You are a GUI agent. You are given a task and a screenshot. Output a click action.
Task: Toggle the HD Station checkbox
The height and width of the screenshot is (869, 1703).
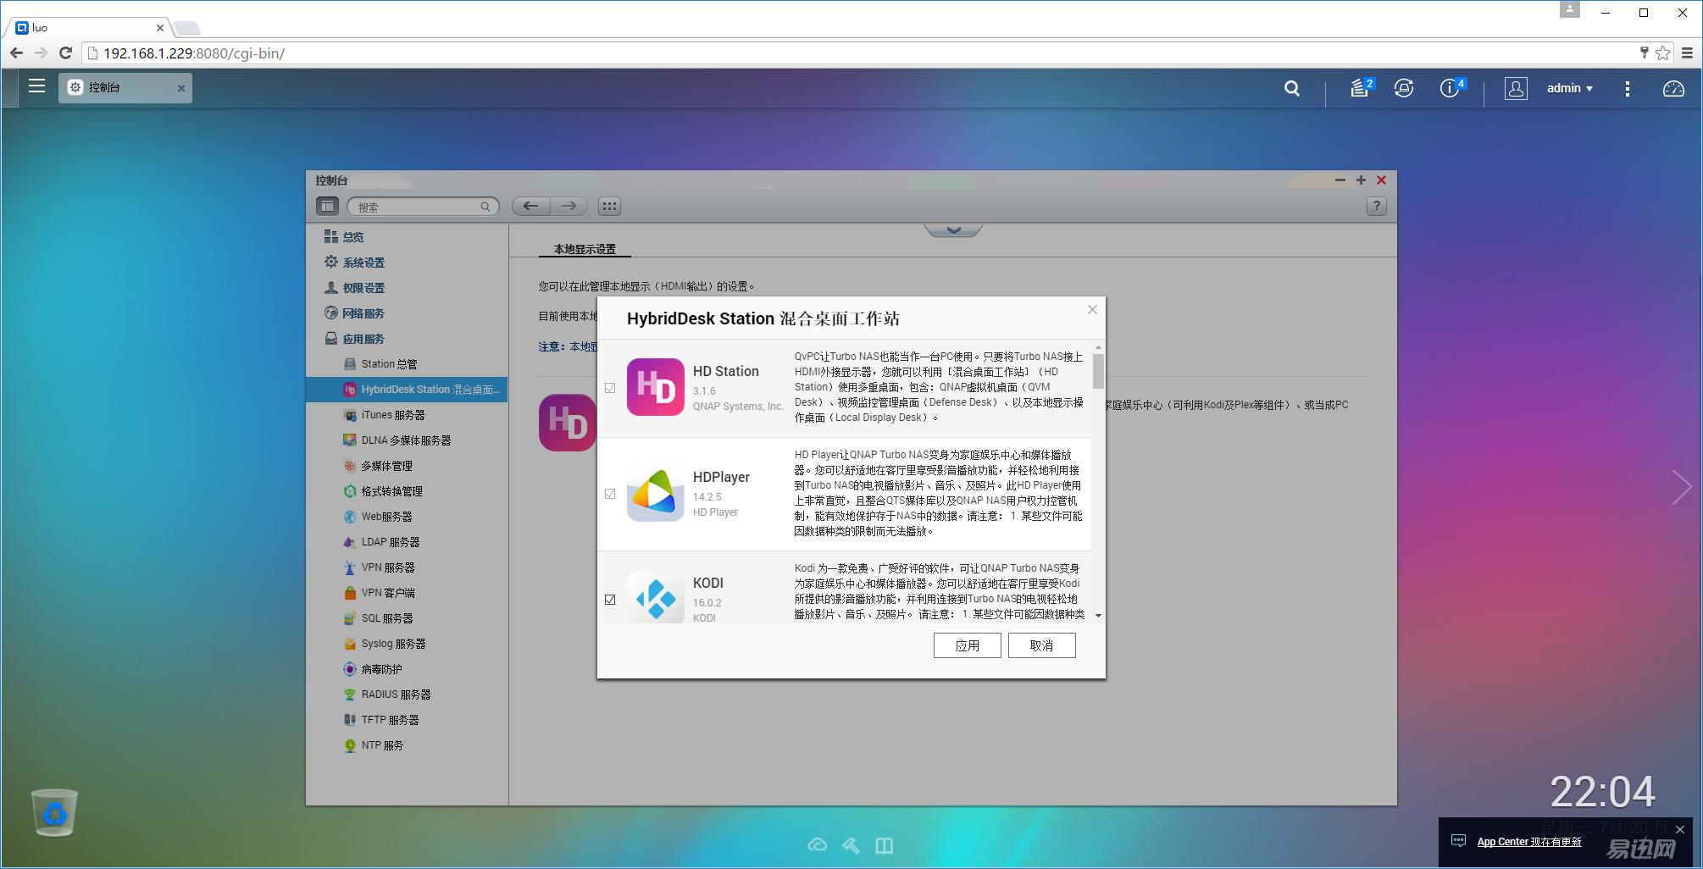coord(610,388)
